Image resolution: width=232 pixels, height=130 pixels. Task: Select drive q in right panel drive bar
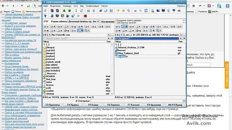click(138, 30)
